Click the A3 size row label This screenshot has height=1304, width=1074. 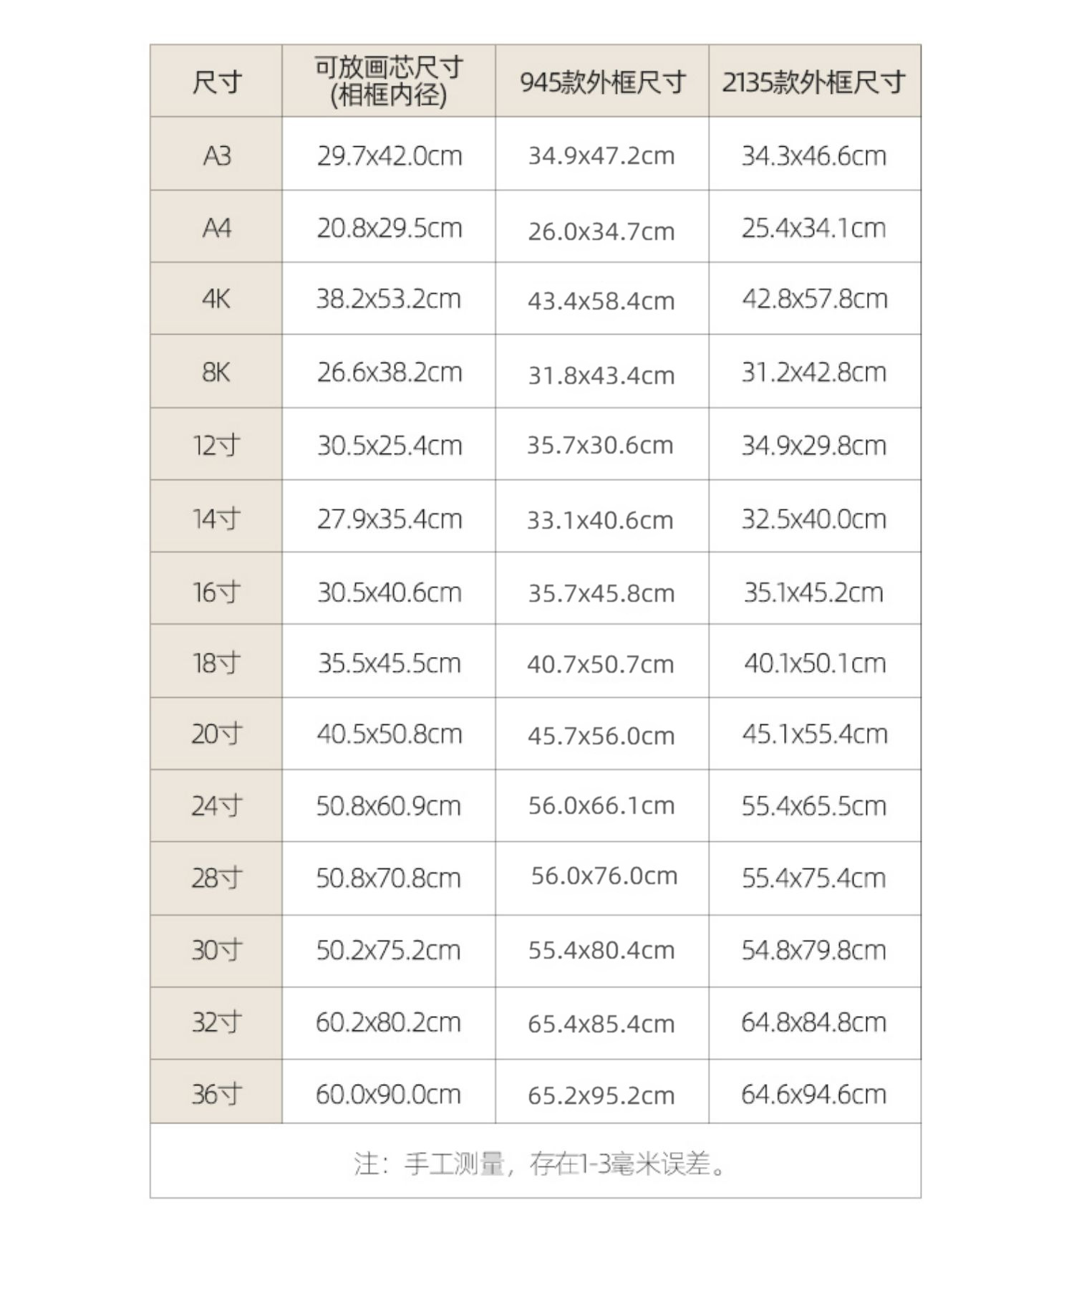tap(216, 155)
